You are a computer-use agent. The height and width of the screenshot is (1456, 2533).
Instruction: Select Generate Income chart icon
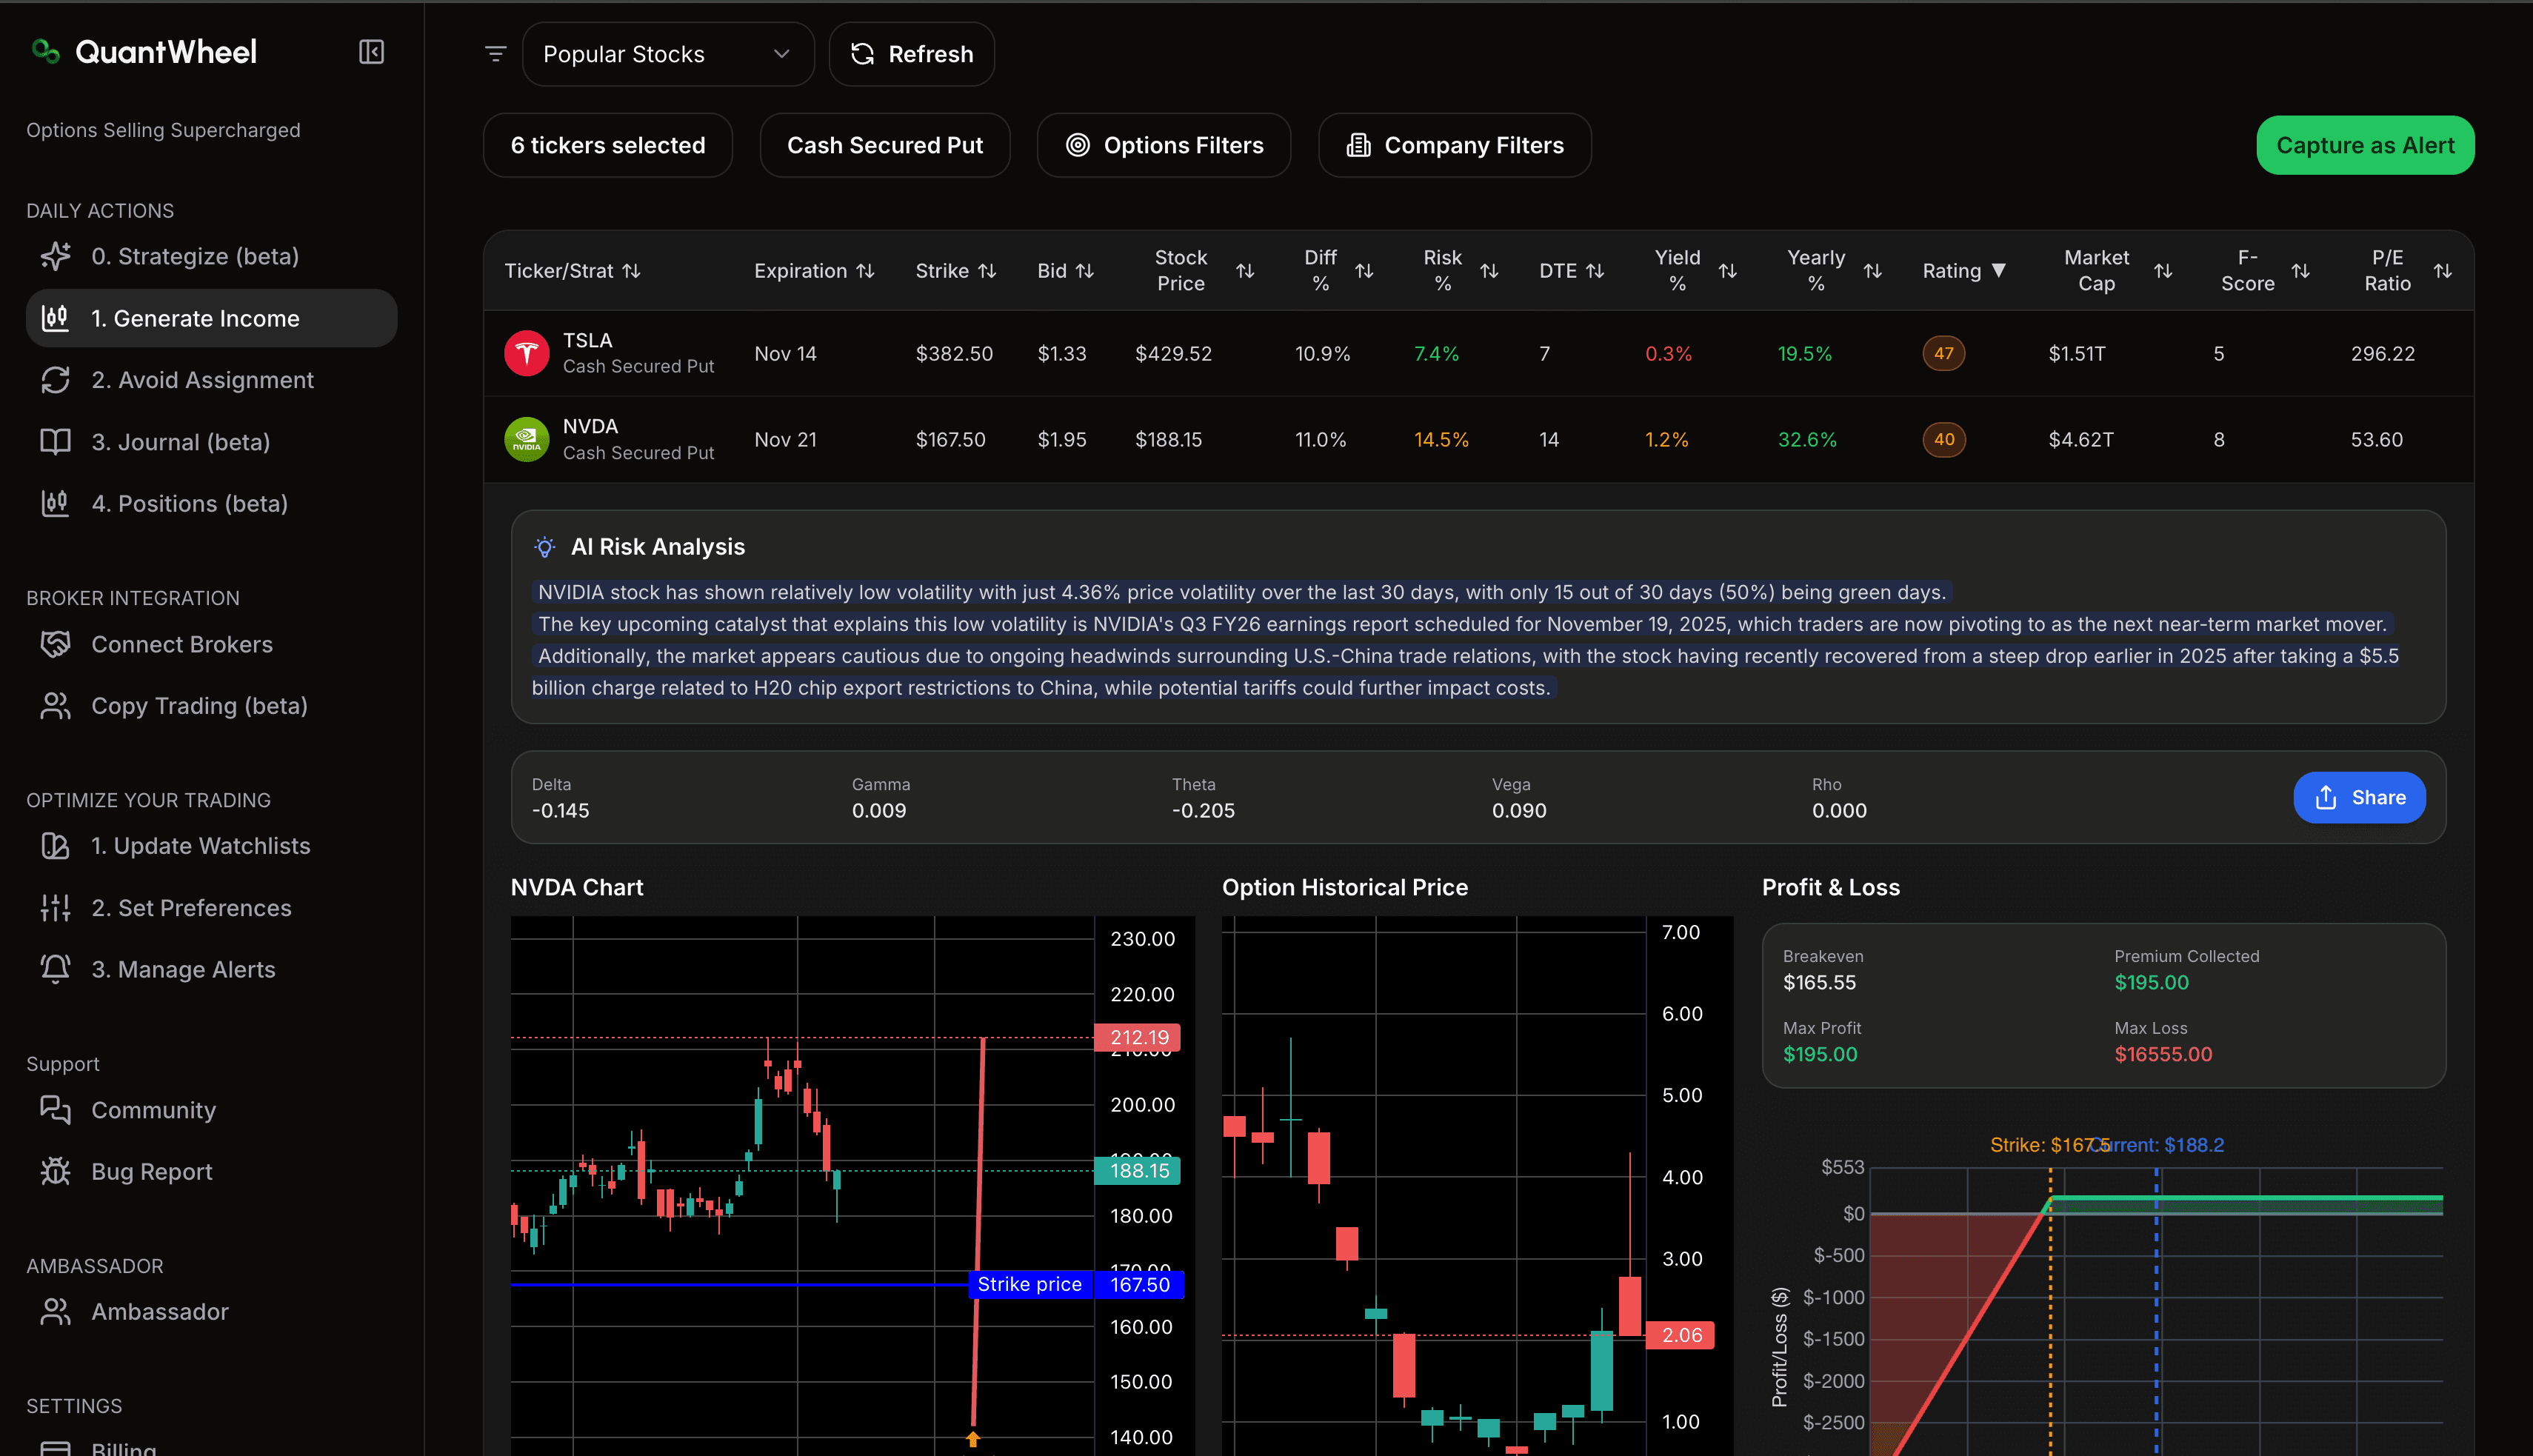tap(55, 318)
